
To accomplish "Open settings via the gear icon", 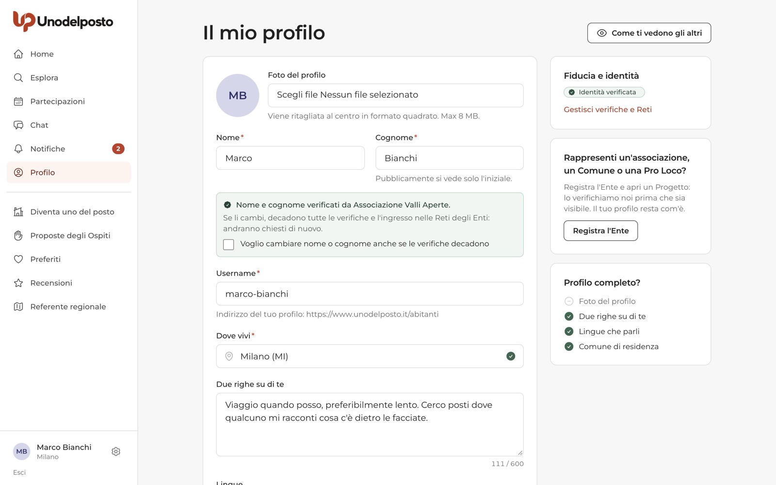I will (116, 452).
